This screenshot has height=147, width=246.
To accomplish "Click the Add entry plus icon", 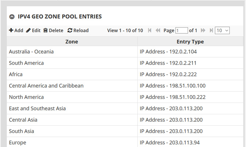I will click(x=11, y=31).
